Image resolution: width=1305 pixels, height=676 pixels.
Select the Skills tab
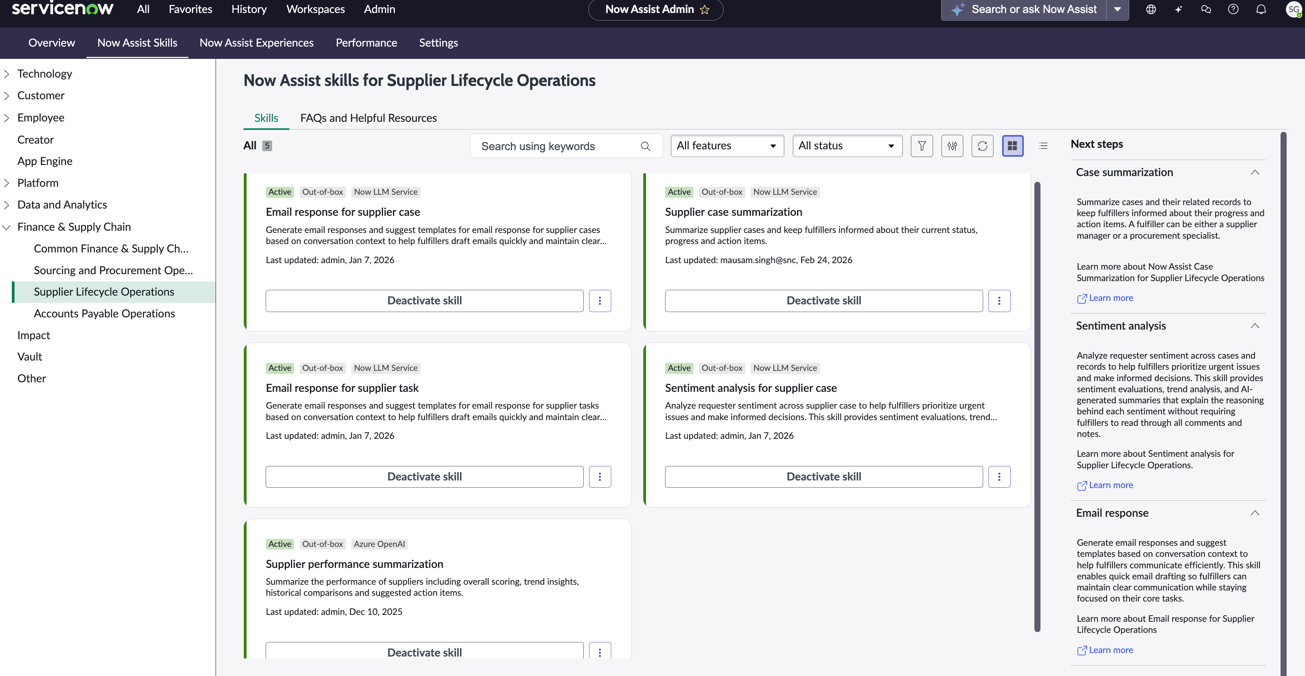(266, 118)
